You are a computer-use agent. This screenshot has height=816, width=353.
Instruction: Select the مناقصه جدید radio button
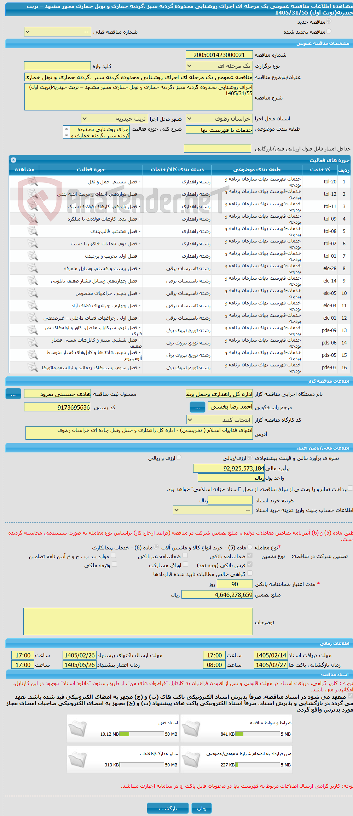coord(329,22)
